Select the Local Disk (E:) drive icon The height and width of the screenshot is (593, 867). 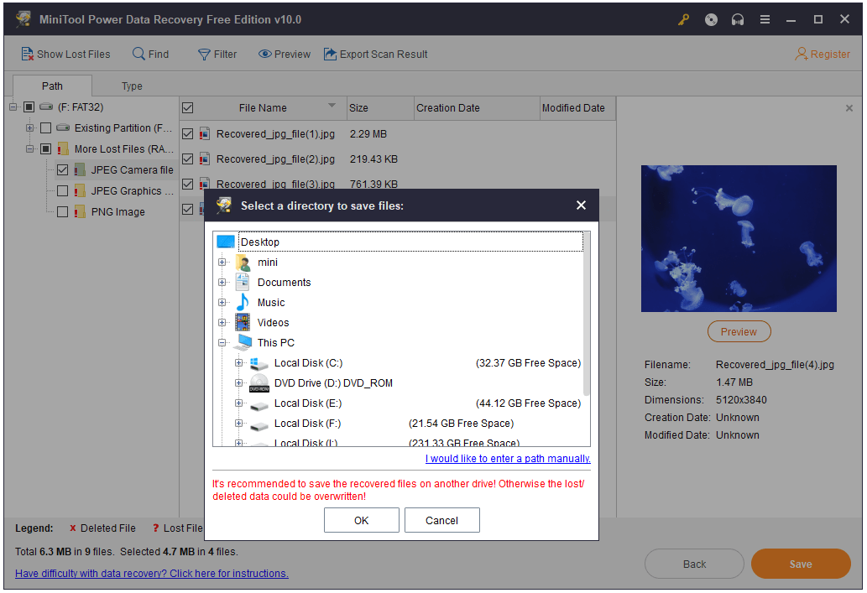[259, 405]
